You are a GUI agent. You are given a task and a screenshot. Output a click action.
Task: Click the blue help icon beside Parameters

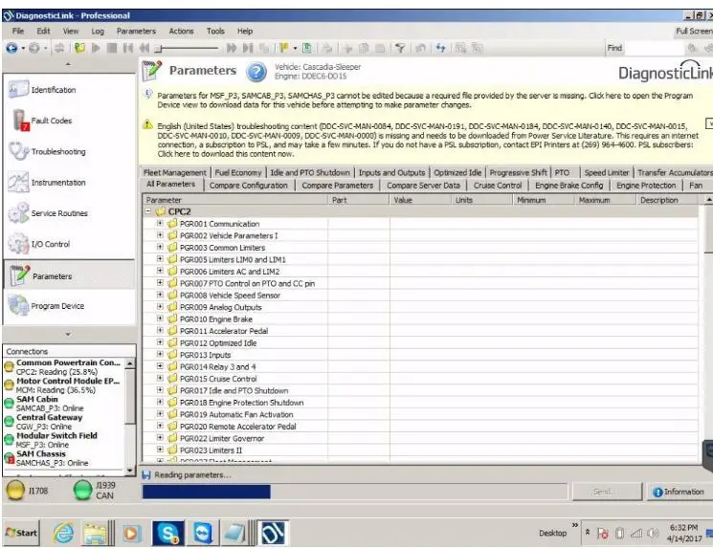pos(256,71)
